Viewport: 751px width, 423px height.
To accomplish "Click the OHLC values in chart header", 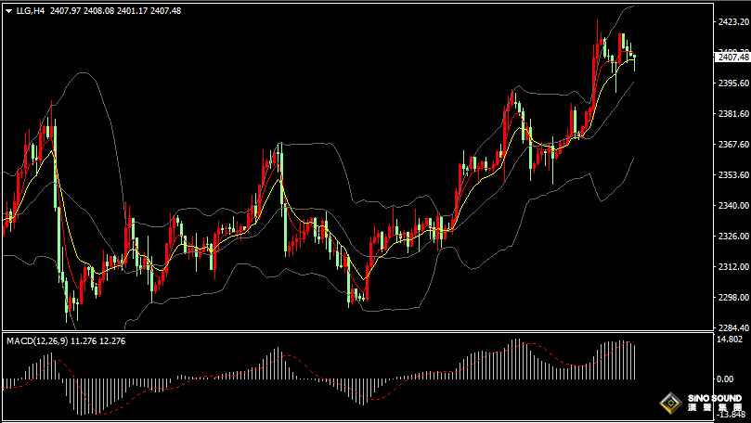I will pos(116,11).
